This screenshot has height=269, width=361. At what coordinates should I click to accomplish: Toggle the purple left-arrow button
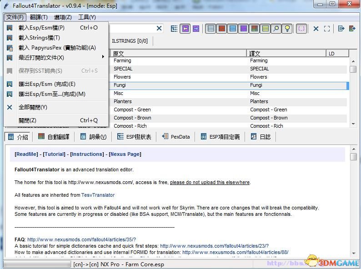tap(186, 29)
